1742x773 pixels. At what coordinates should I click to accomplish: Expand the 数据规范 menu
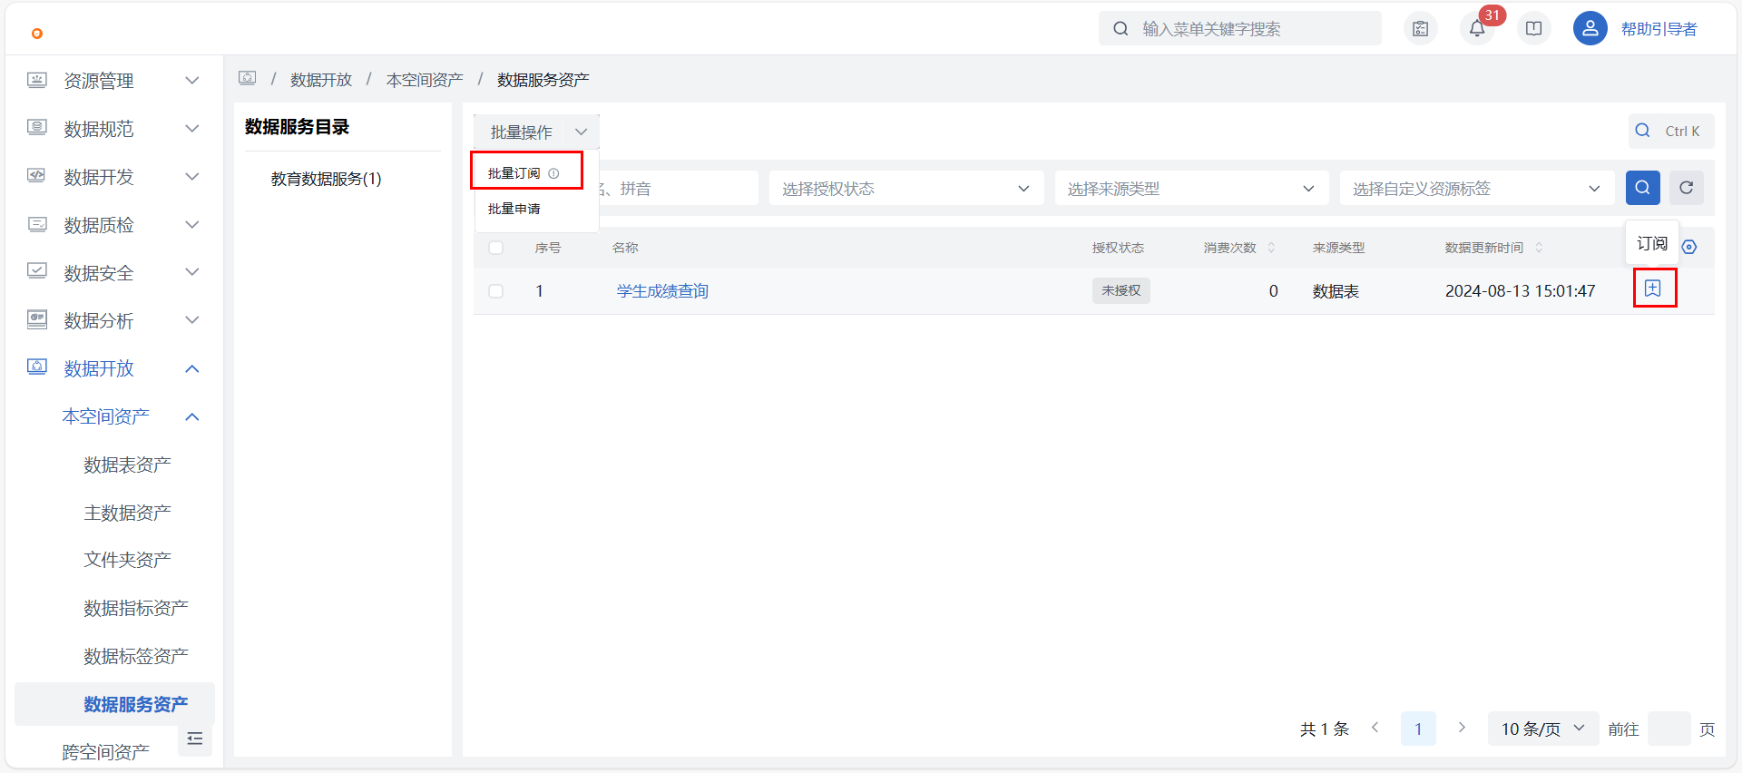point(192,128)
